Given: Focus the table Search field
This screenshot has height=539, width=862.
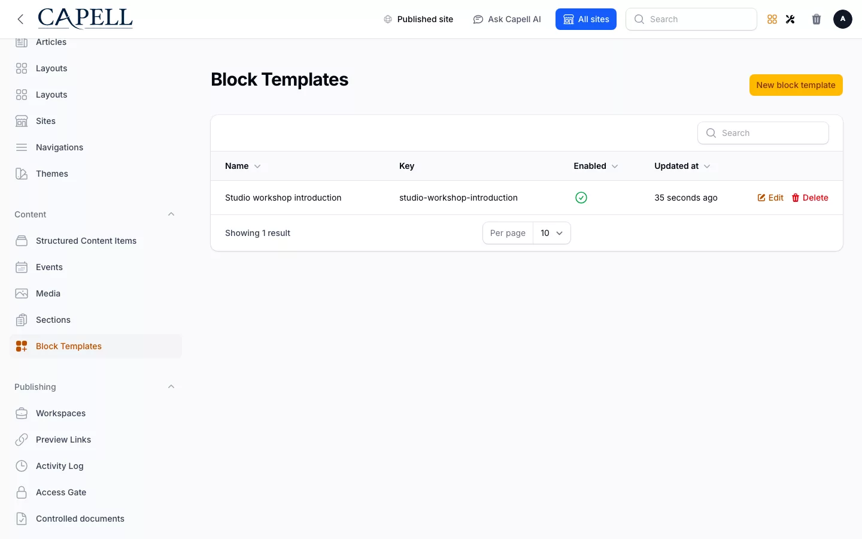Looking at the screenshot, I should click(x=763, y=133).
